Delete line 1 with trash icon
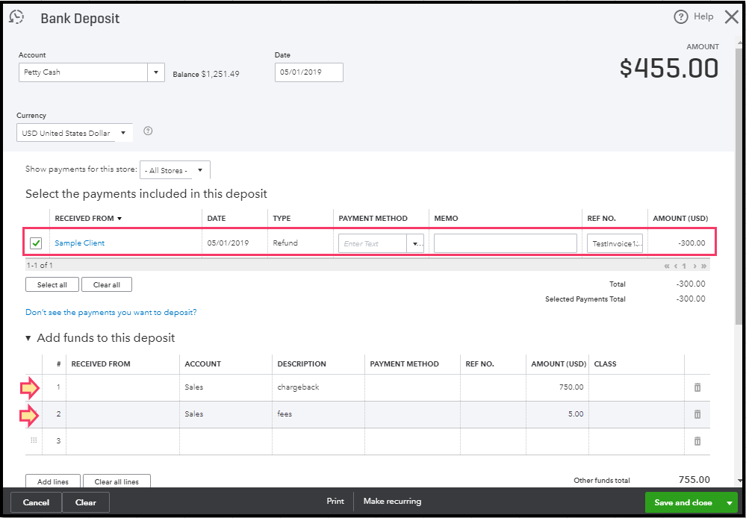This screenshot has width=746, height=518. 697,387
